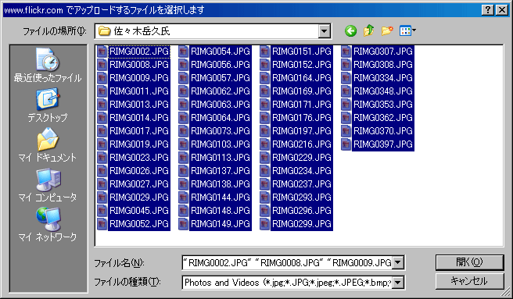Select file name RIMG0045.JPG
513x299 pixels.
tap(139, 211)
